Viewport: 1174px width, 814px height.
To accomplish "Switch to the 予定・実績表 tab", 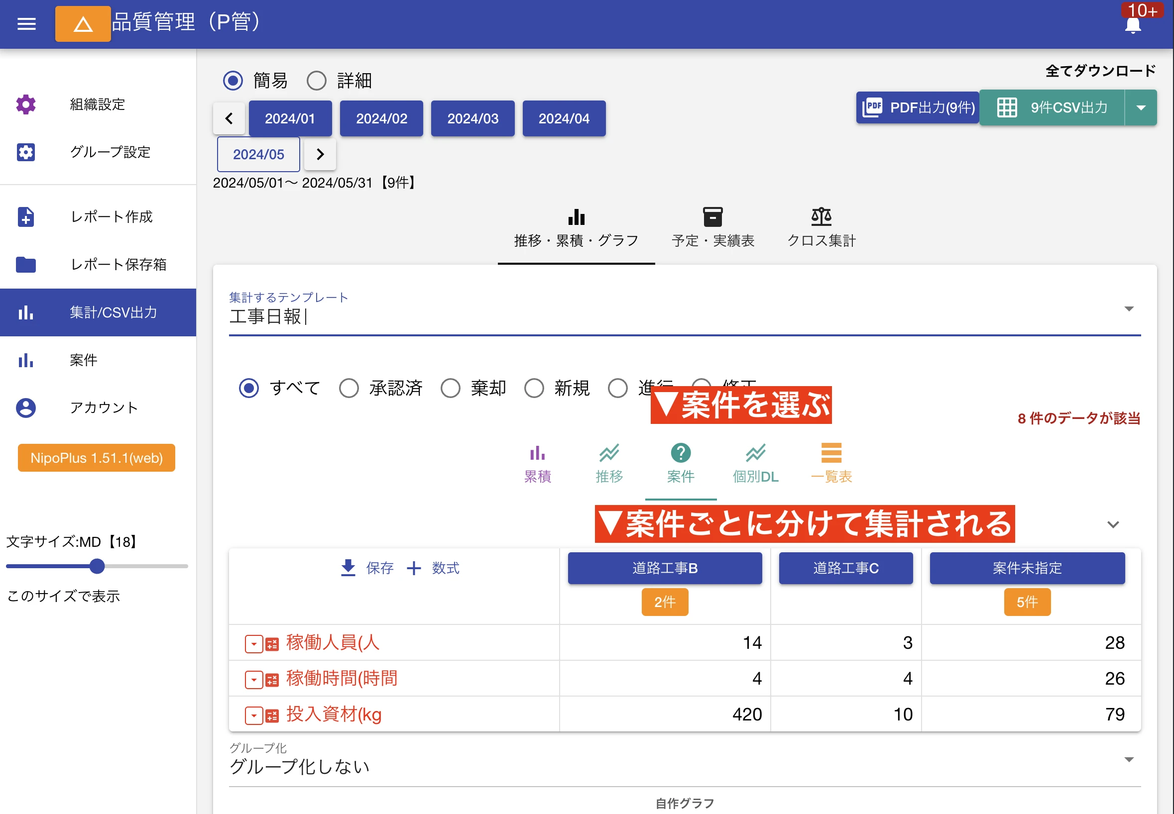I will click(x=713, y=228).
